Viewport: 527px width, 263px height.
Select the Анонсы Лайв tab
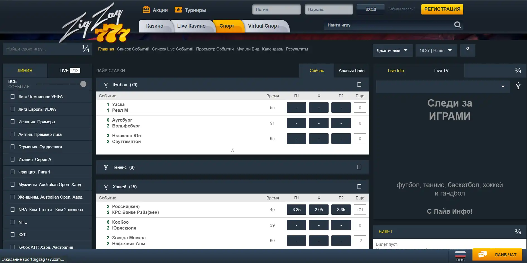(351, 71)
